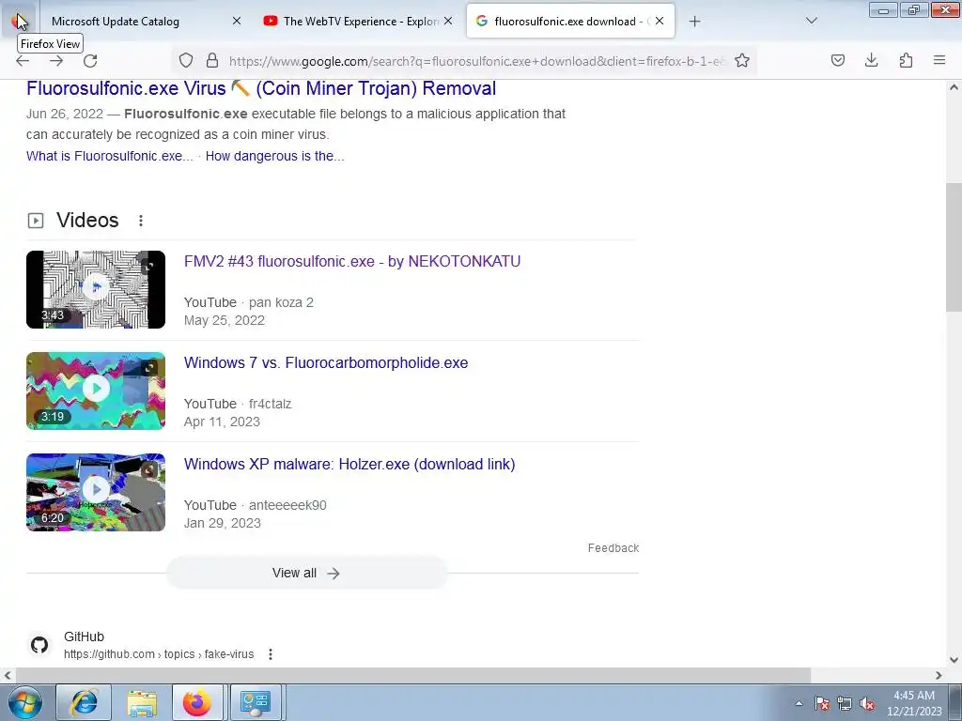This screenshot has width=962, height=721.
Task: Open Firefox application menu
Action: click(939, 60)
